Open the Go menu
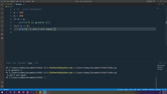The image size is (167, 94). coord(20,1)
